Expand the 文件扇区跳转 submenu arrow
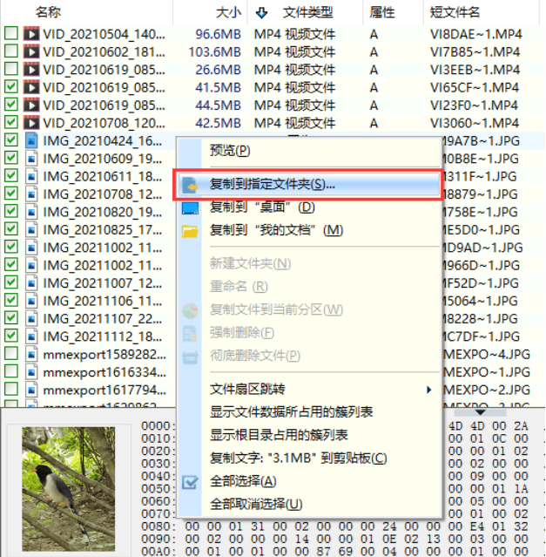 (429, 390)
